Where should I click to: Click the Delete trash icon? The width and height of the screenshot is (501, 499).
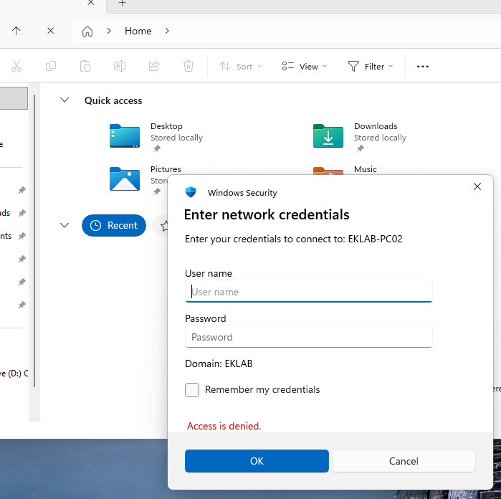coord(189,66)
